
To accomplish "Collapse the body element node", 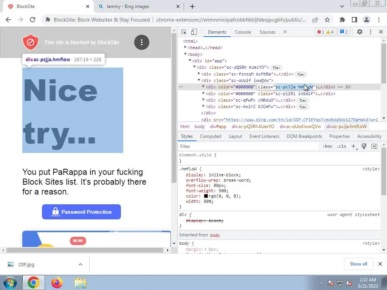I will pyautogui.click(x=185, y=54).
